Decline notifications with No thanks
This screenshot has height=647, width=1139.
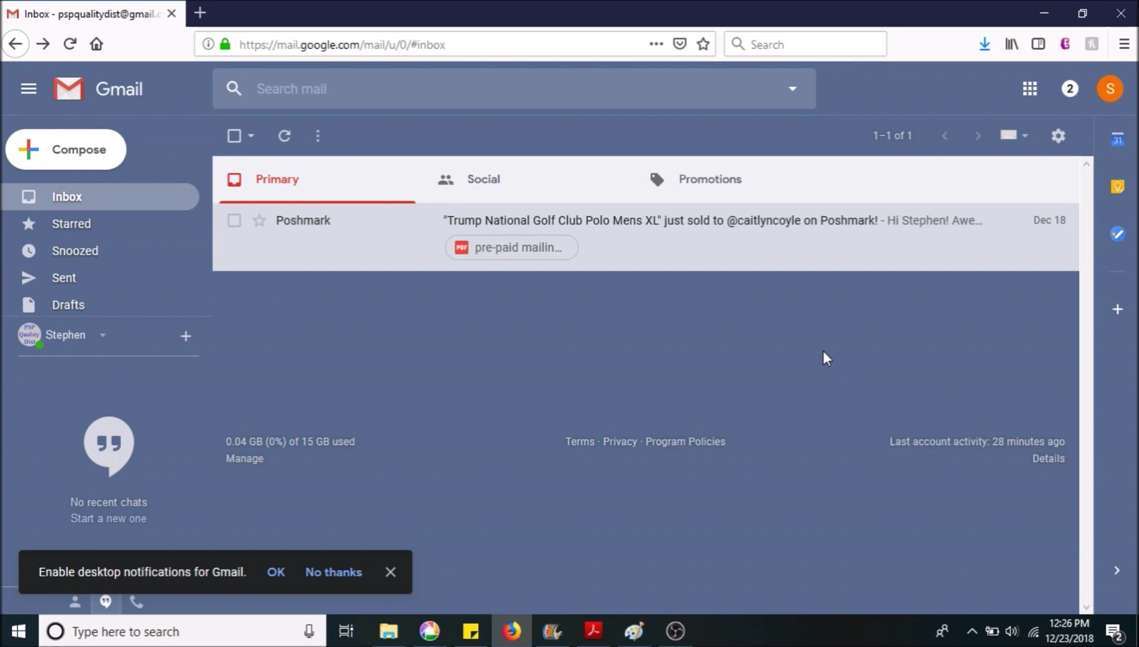click(x=333, y=572)
